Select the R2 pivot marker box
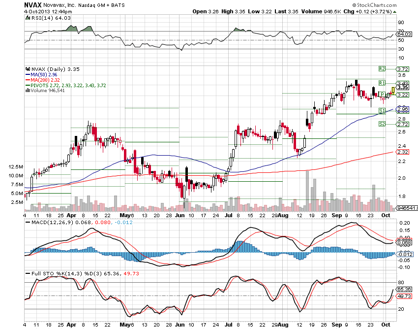This screenshot has width=418, height=329. [382, 68]
